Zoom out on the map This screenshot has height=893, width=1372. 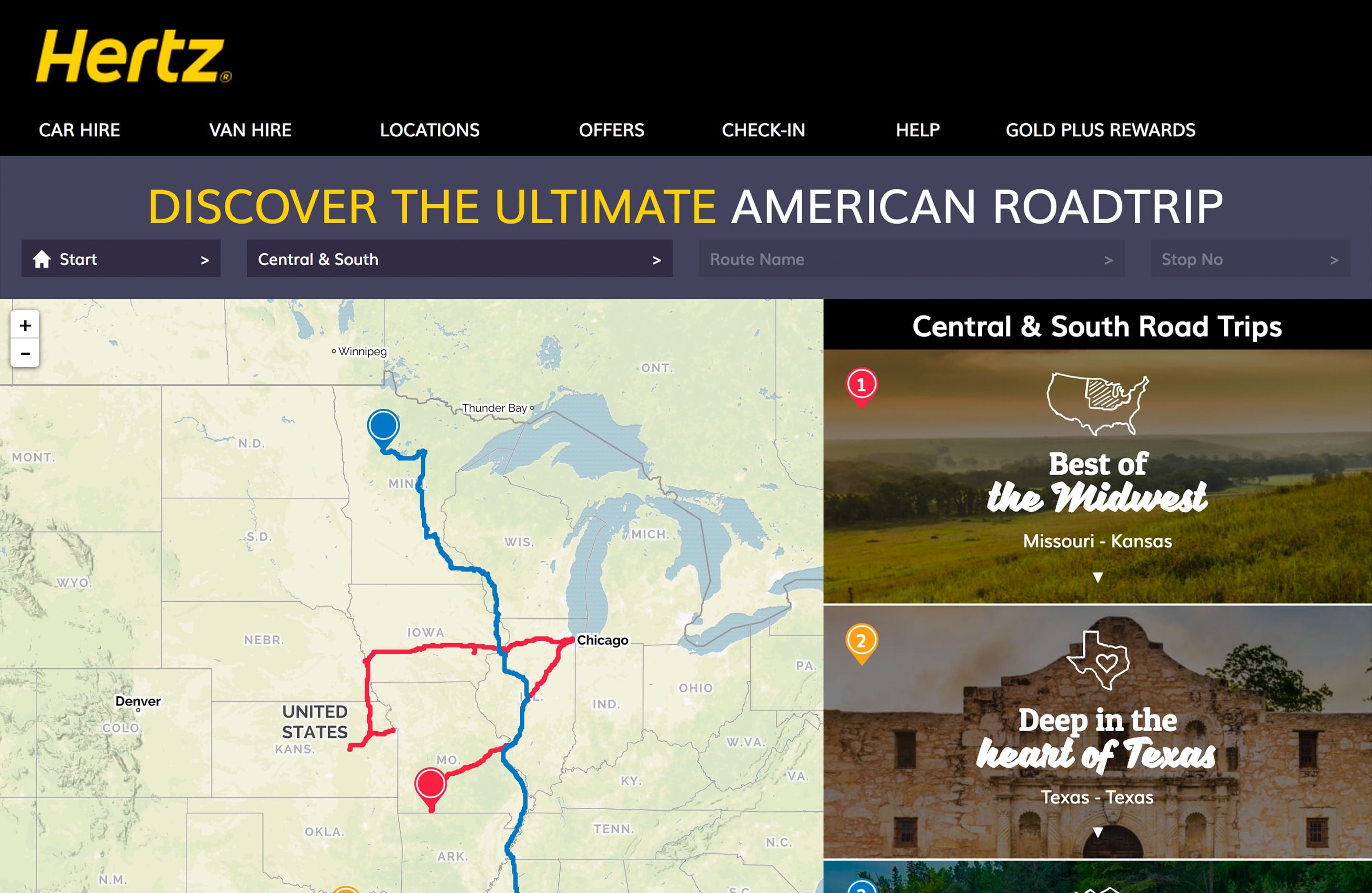pos(25,353)
